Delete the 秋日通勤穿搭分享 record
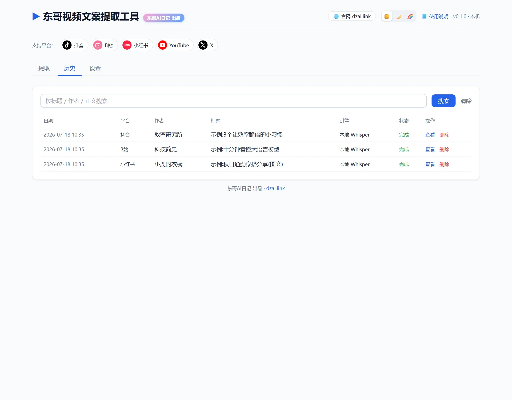Viewport: 512px width, 400px height. pyautogui.click(x=444, y=164)
